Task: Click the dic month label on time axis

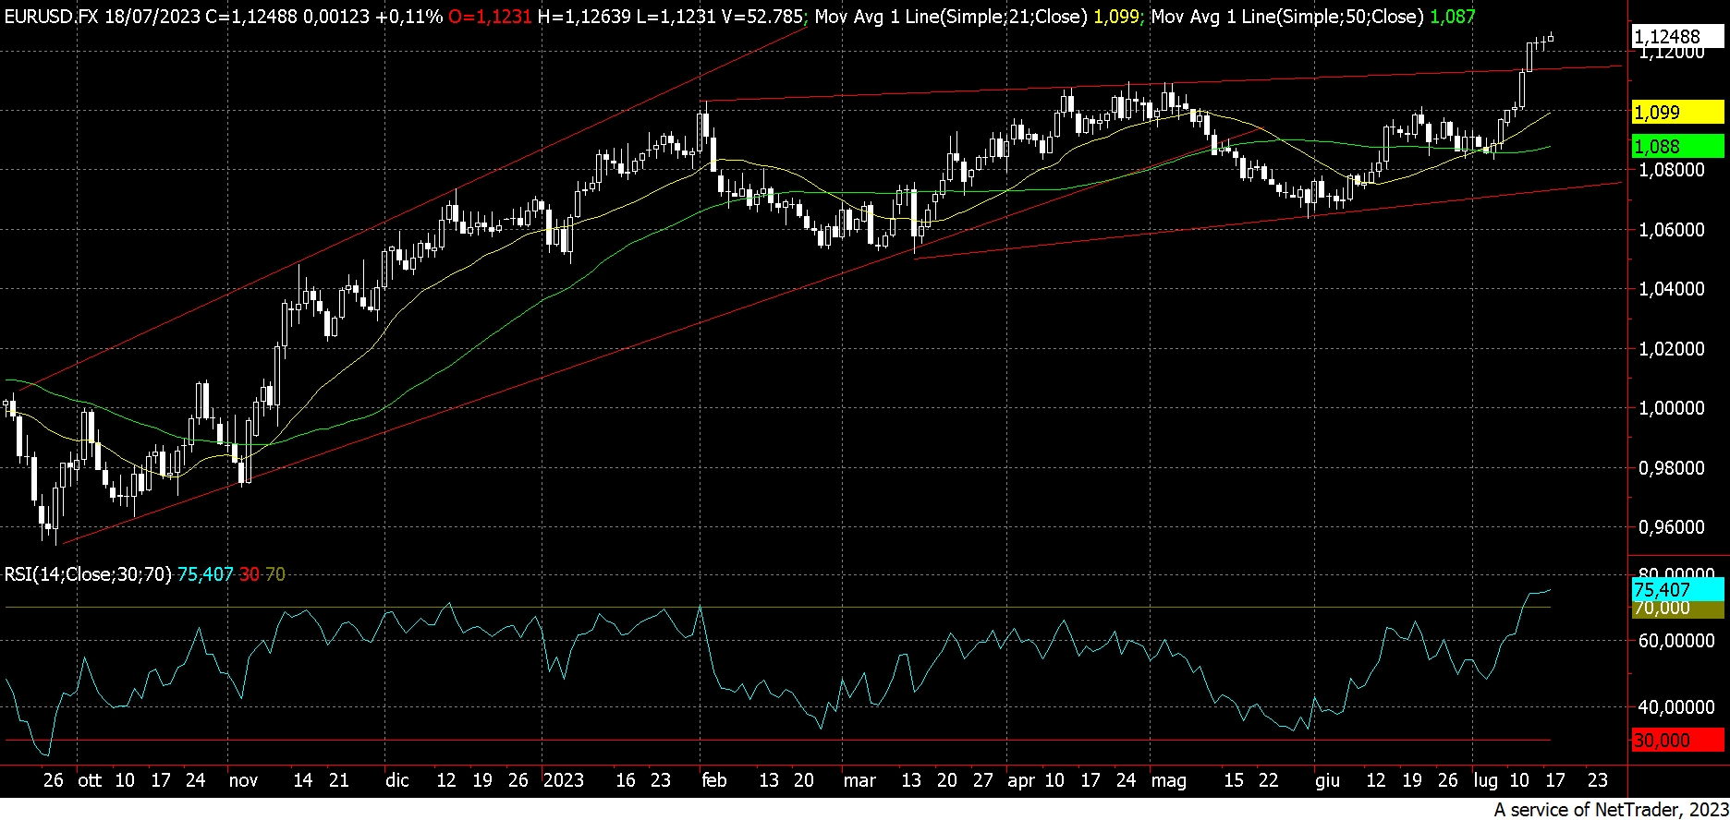Action: tap(397, 780)
